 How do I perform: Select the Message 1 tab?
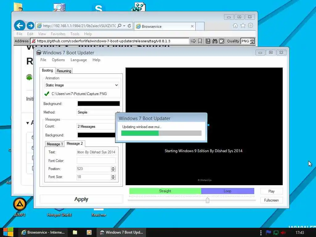point(55,144)
